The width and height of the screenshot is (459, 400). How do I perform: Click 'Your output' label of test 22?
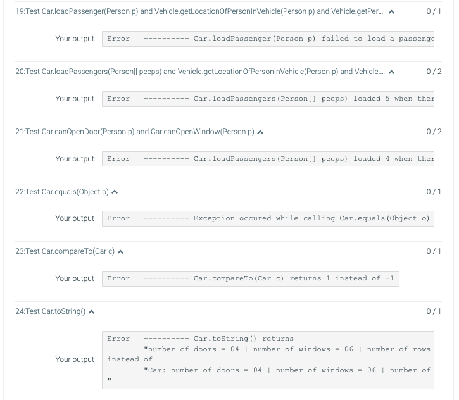pos(75,218)
